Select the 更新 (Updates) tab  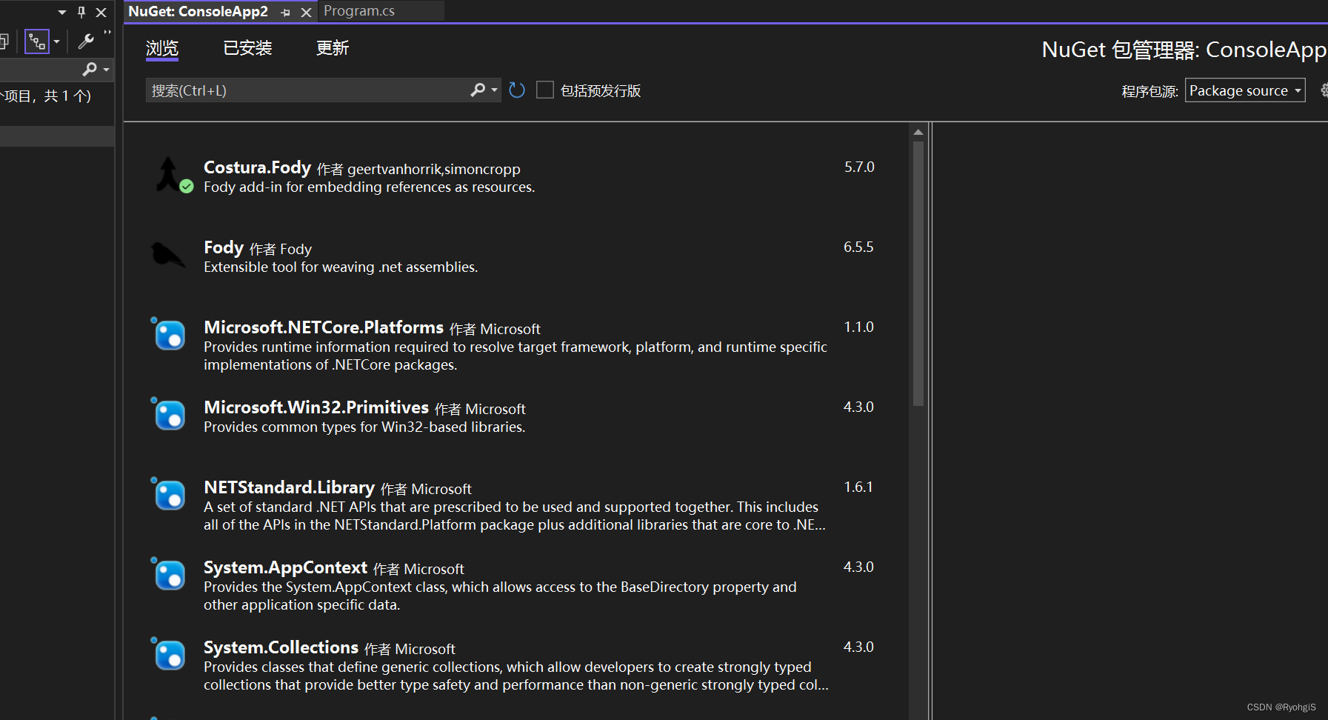[333, 48]
